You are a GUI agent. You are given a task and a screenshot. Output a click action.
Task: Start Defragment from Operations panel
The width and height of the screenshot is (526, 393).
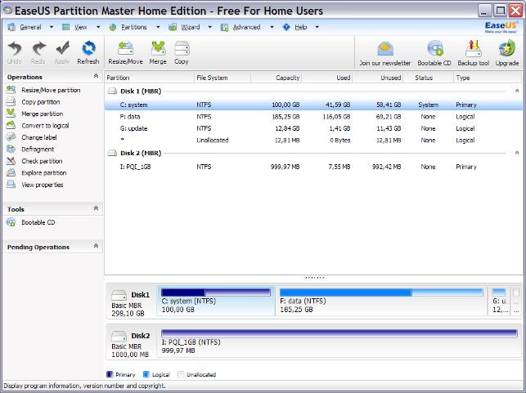38,149
